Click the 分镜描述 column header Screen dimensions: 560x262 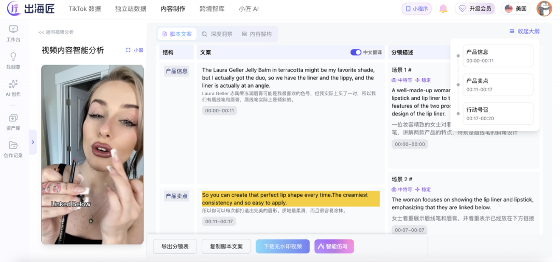[402, 52]
